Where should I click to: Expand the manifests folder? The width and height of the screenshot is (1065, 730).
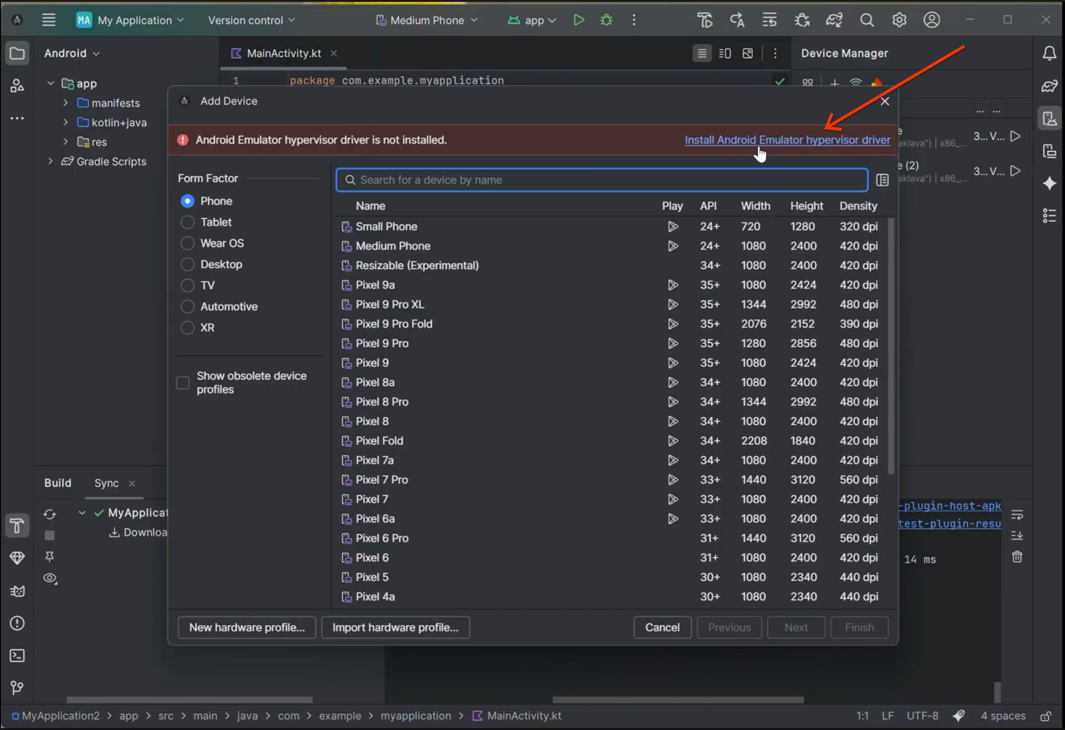coord(66,103)
